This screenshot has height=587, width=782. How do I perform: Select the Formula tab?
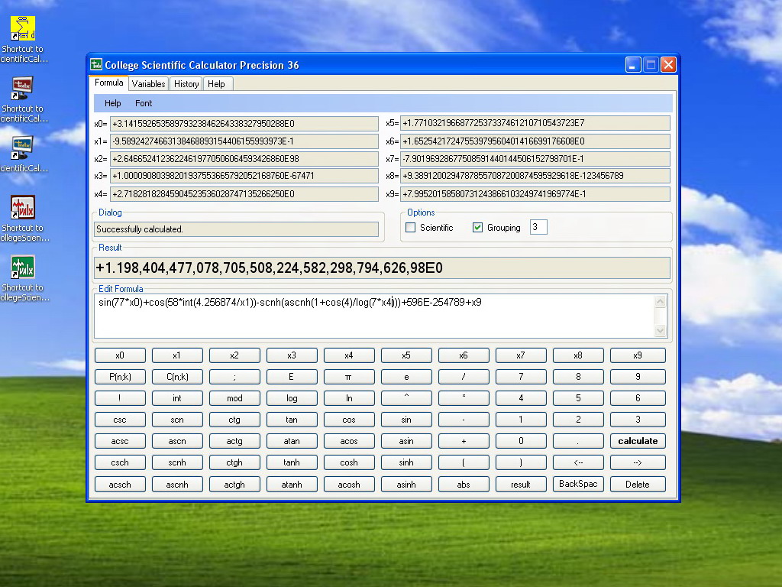(x=108, y=83)
